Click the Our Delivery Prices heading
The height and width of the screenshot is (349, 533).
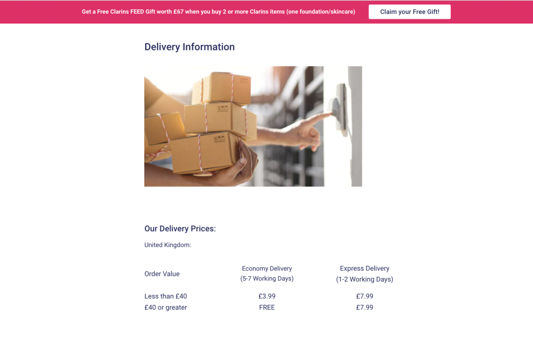pyautogui.click(x=180, y=229)
